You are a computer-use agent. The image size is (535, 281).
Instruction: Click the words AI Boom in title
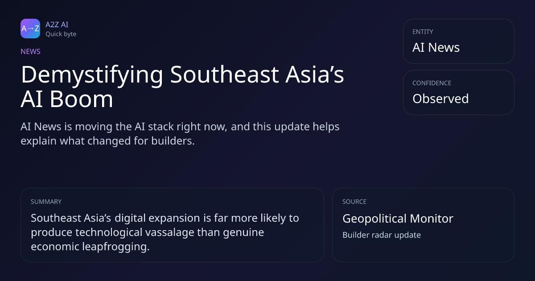coord(67,99)
